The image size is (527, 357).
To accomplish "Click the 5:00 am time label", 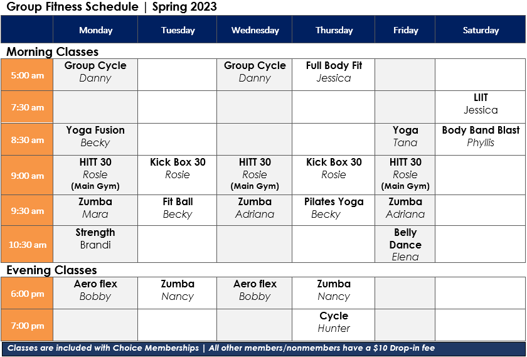I will (27, 75).
